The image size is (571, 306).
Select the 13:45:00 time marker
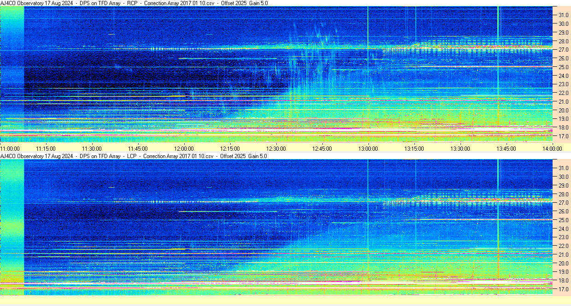[x=506, y=148]
